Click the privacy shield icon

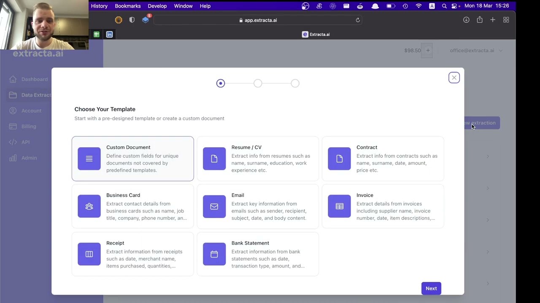132,20
